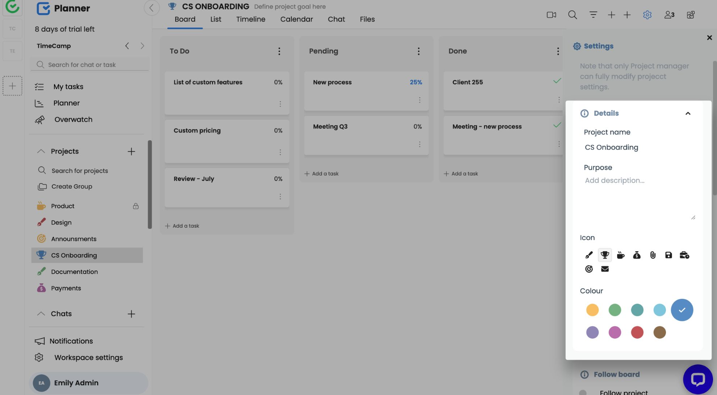This screenshot has height=395, width=717.
Task: Select the envelope project icon
Action: point(605,269)
